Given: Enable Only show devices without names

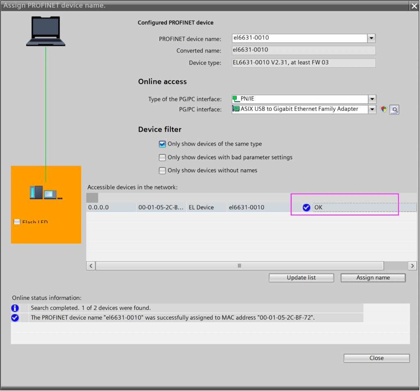Looking at the screenshot, I should click(x=162, y=171).
